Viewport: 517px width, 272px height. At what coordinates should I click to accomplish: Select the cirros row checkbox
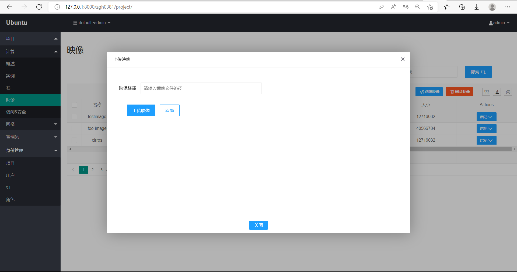pos(74,140)
